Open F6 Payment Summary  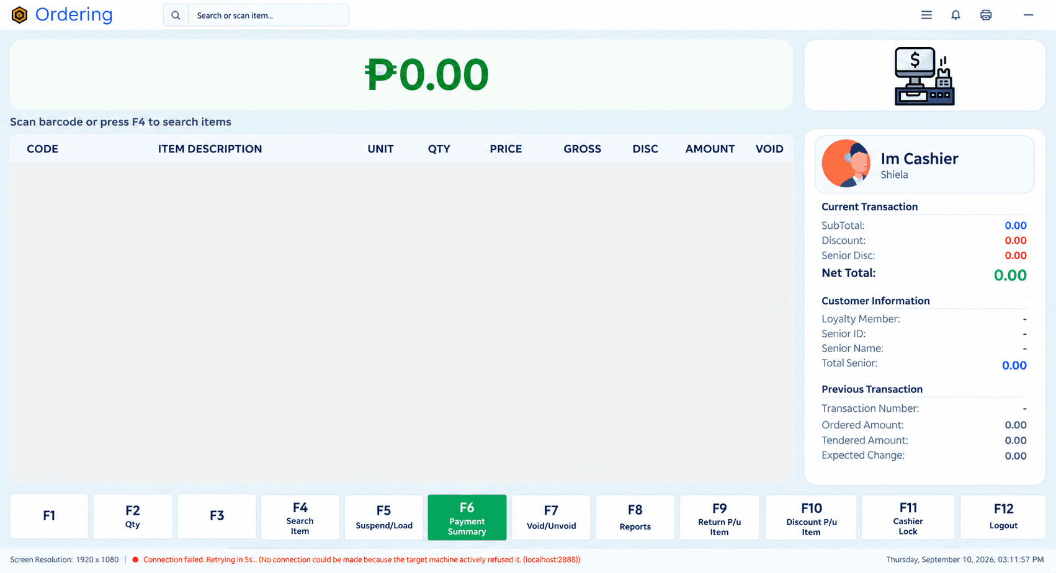pyautogui.click(x=467, y=517)
